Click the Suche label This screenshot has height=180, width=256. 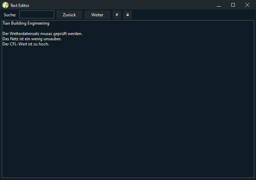(x=10, y=15)
